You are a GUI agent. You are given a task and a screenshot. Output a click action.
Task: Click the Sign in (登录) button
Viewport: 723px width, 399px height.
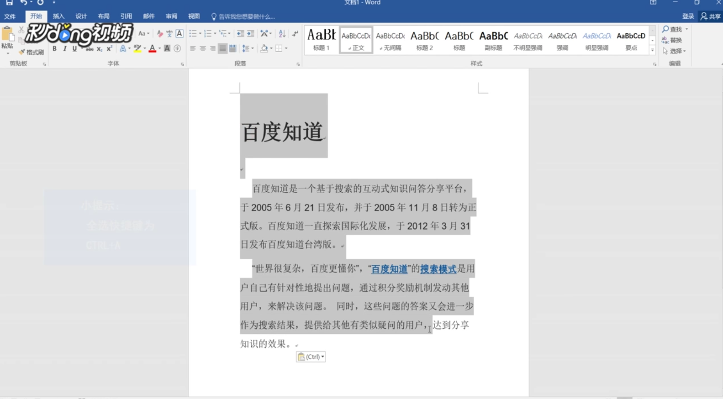coord(688,16)
